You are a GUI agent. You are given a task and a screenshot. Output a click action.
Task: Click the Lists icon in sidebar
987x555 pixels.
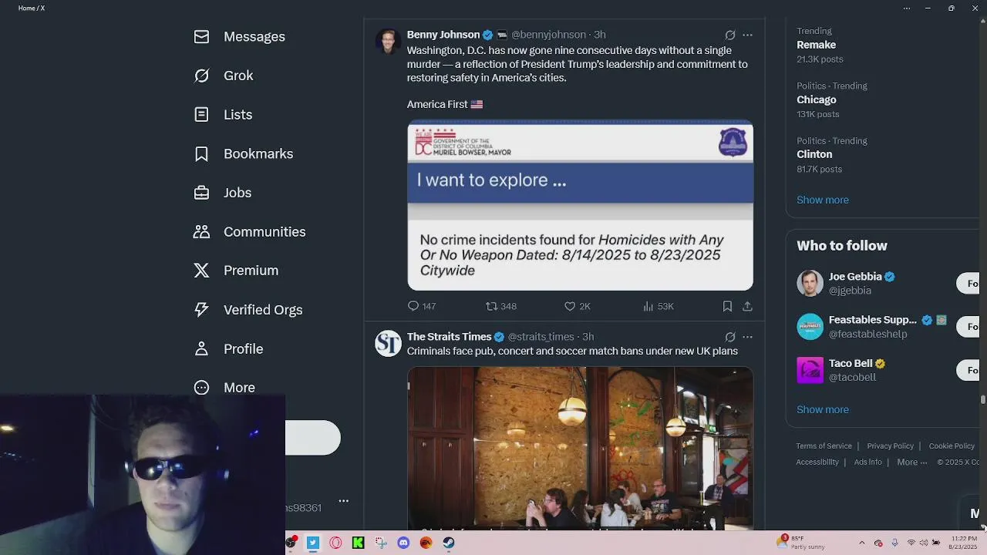(x=201, y=114)
